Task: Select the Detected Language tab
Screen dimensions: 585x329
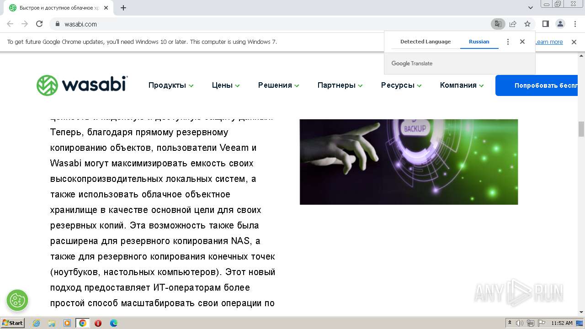Action: (x=425, y=42)
